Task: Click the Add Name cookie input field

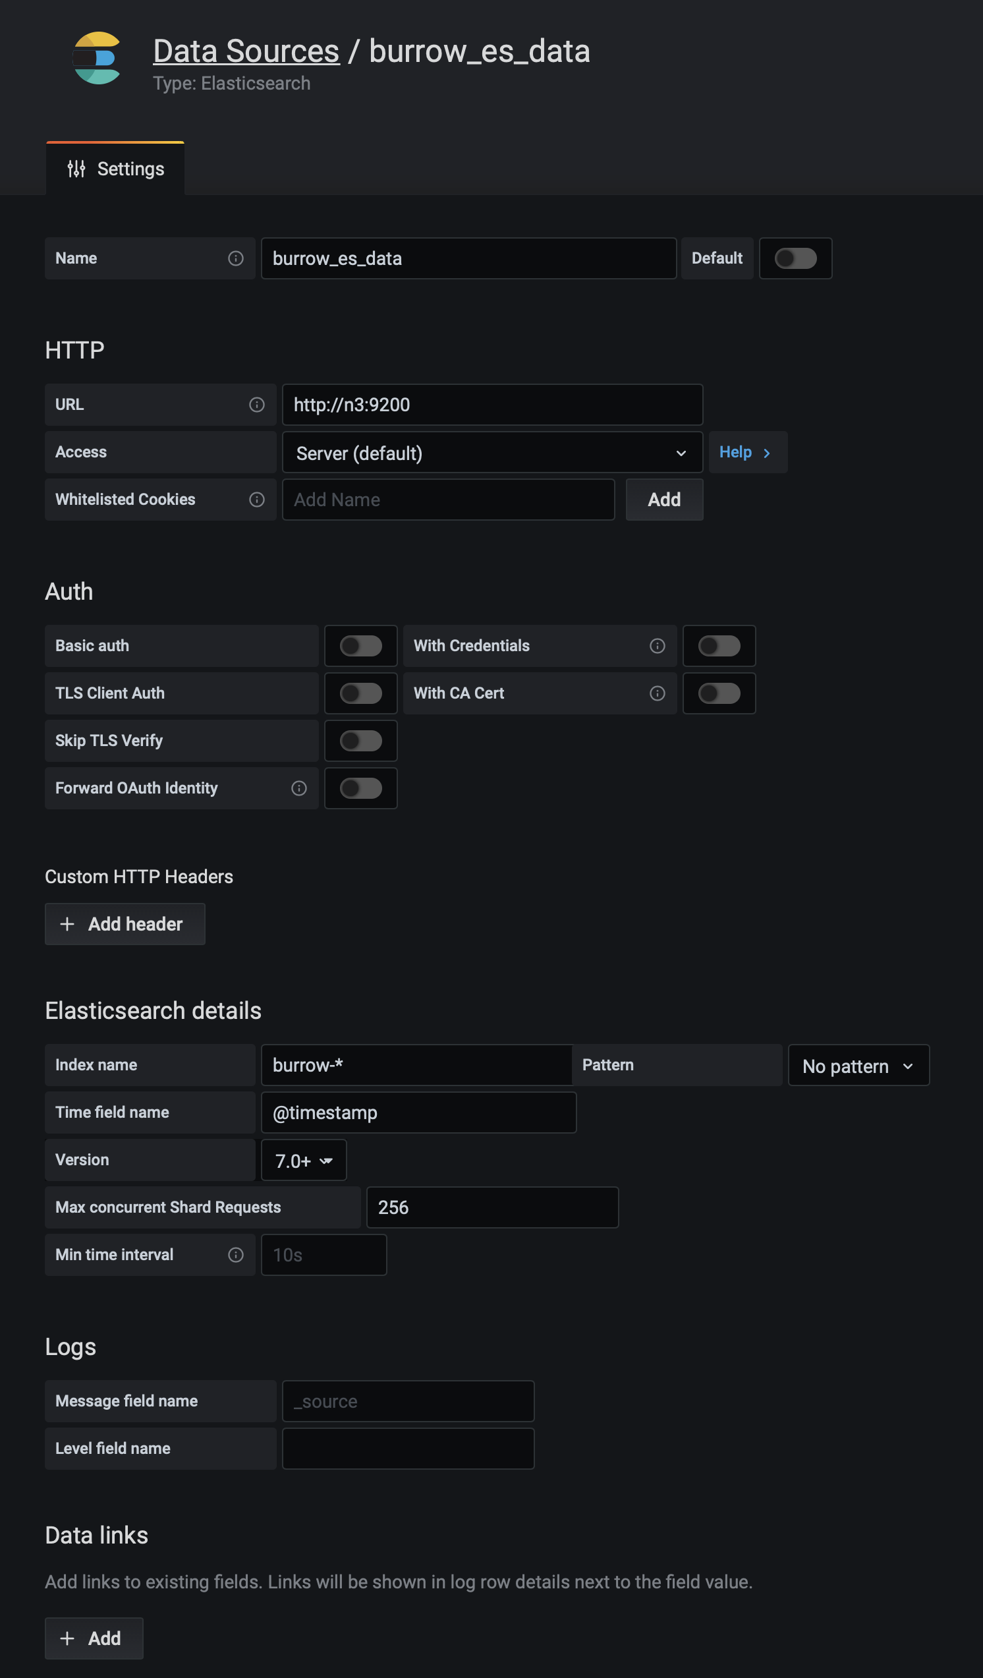Action: [x=449, y=500]
